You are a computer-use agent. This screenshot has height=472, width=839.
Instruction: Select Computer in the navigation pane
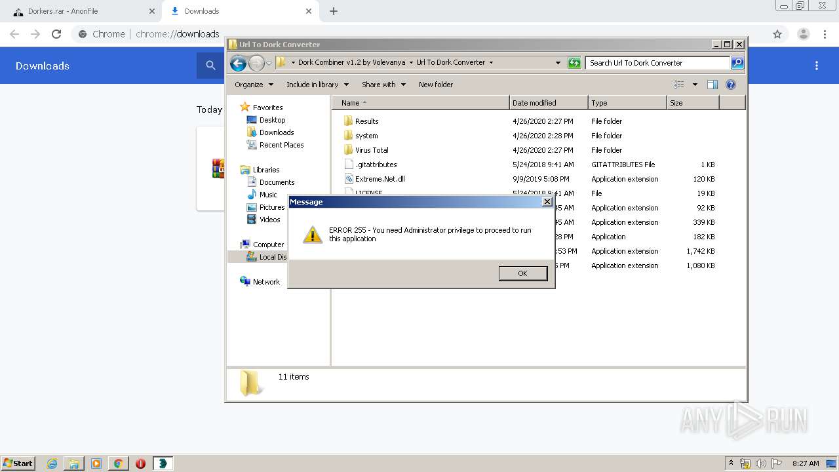[x=262, y=245]
